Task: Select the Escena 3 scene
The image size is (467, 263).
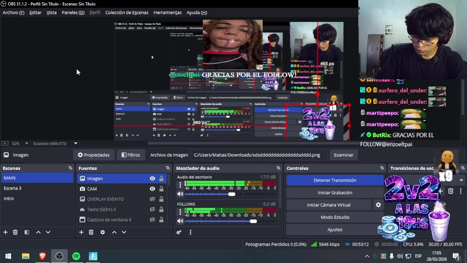Action: pyautogui.click(x=36, y=188)
